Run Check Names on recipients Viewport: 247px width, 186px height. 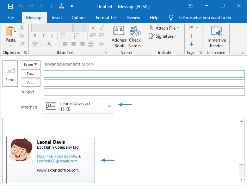tap(135, 37)
